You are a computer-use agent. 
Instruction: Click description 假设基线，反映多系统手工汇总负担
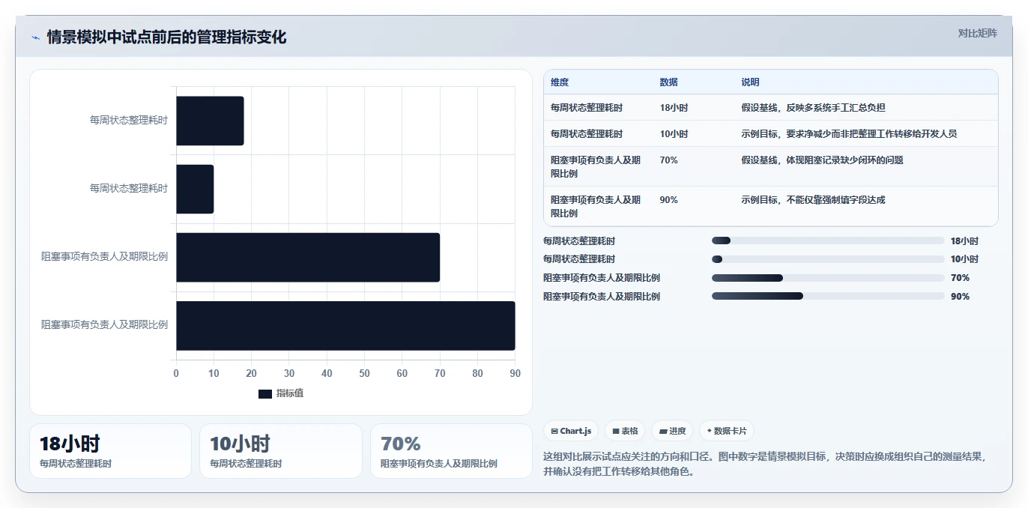click(813, 108)
